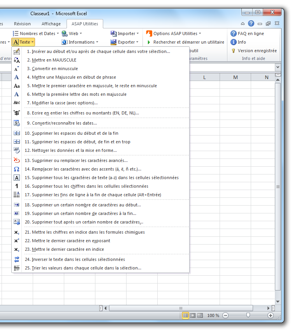Restore the workbook window with restore icon

(268, 24)
